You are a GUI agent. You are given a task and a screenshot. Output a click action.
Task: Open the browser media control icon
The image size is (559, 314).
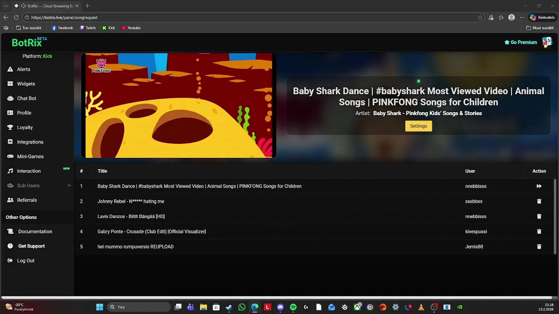pyautogui.click(x=491, y=17)
